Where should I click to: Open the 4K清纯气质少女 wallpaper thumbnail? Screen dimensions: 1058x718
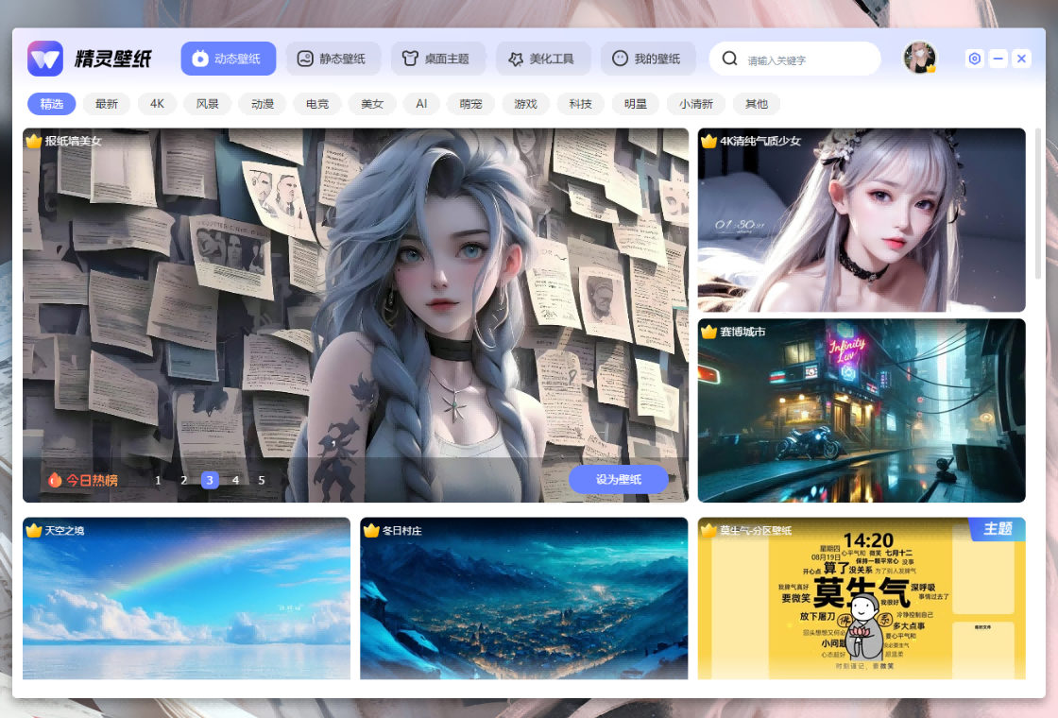(x=862, y=220)
